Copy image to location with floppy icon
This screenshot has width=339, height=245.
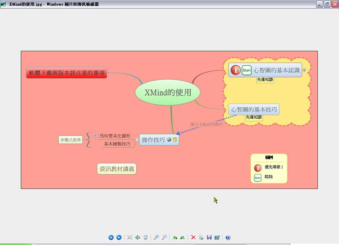pyautogui.click(x=209, y=237)
